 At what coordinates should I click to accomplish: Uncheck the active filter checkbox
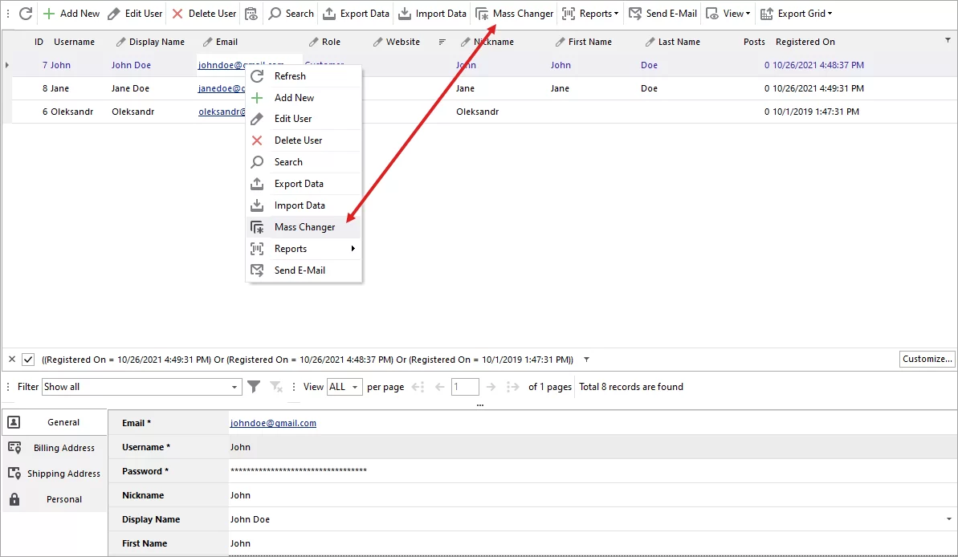point(28,360)
